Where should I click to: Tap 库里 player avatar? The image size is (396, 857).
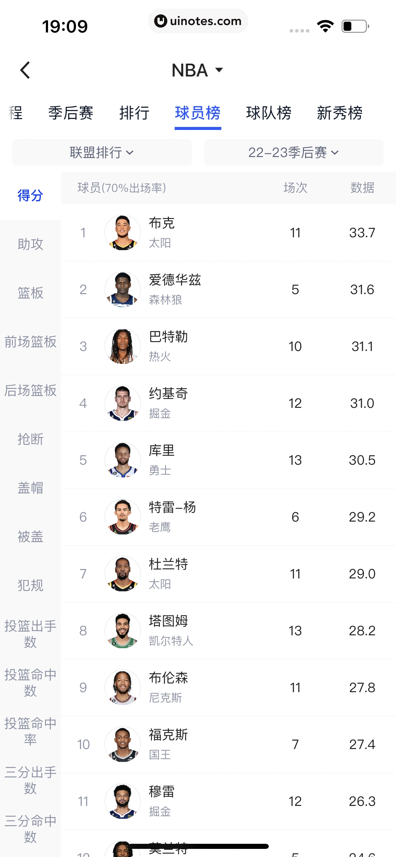pos(123,460)
